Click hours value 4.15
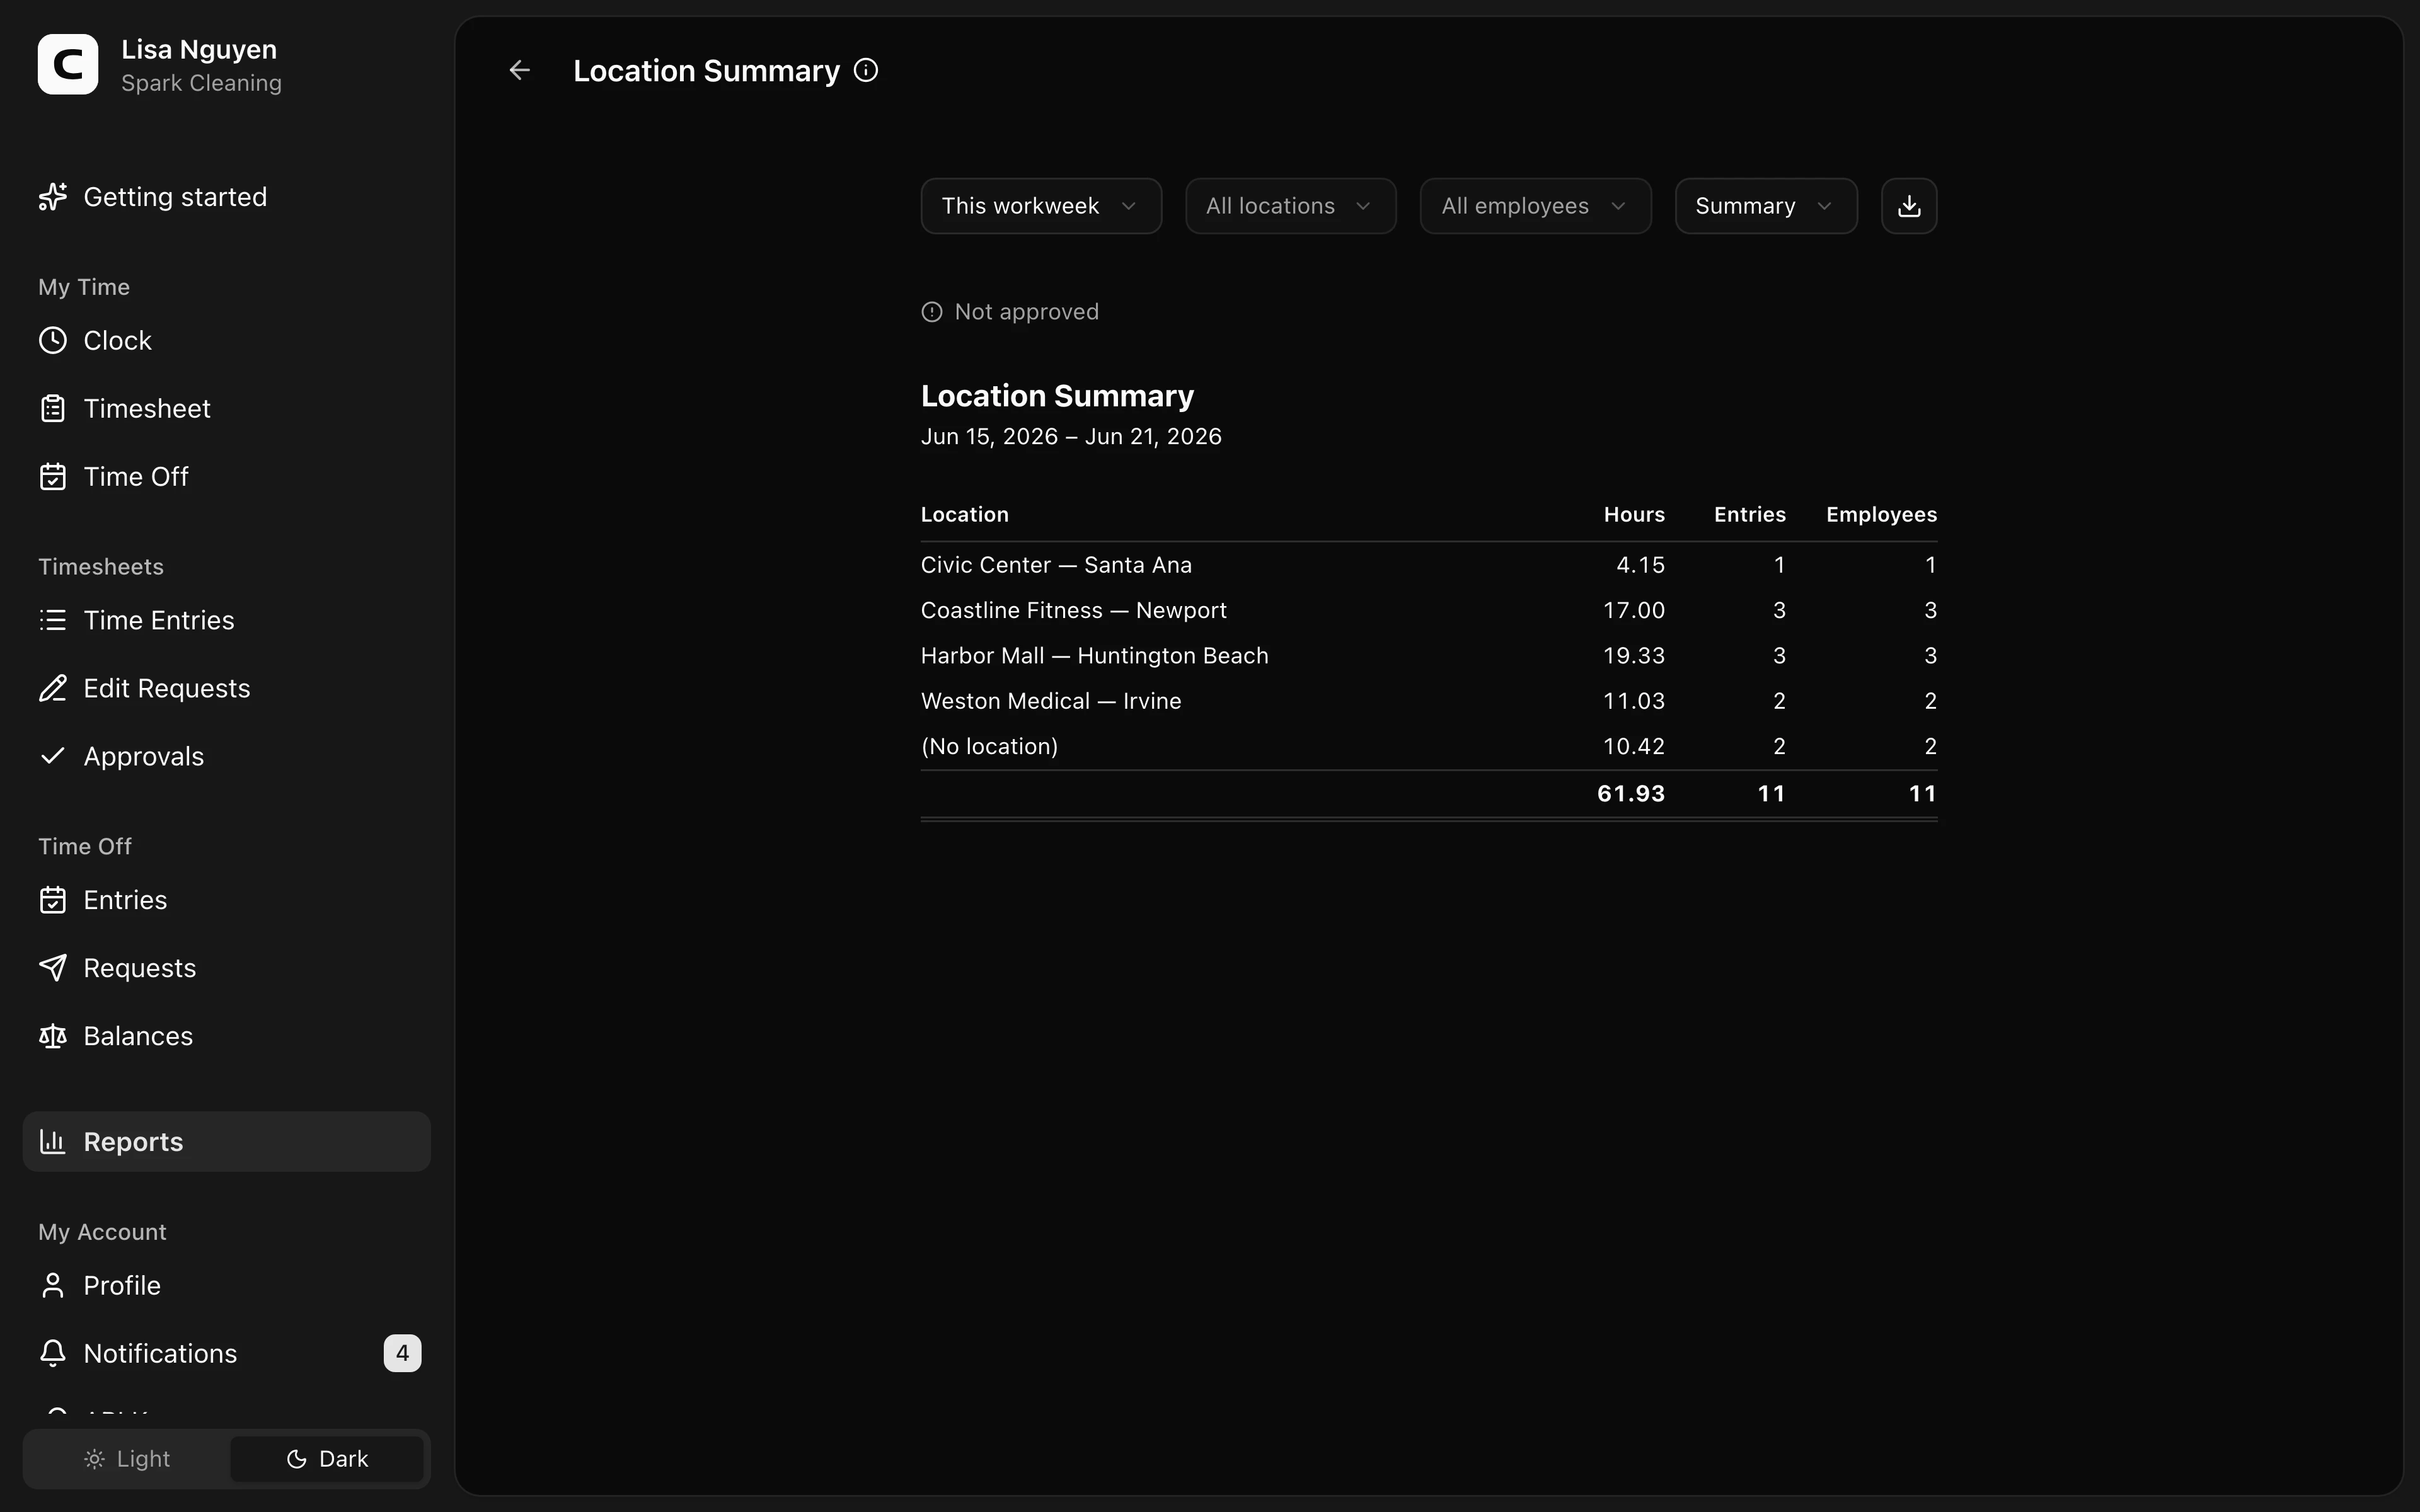The image size is (2420, 1512). pos(1641,565)
